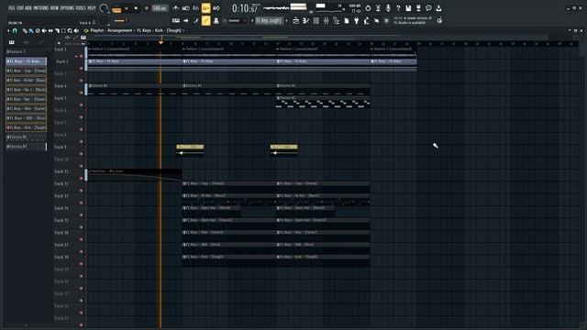Select the playlist zoom magnifier tool
The height and width of the screenshot is (330, 587).
(x=70, y=30)
